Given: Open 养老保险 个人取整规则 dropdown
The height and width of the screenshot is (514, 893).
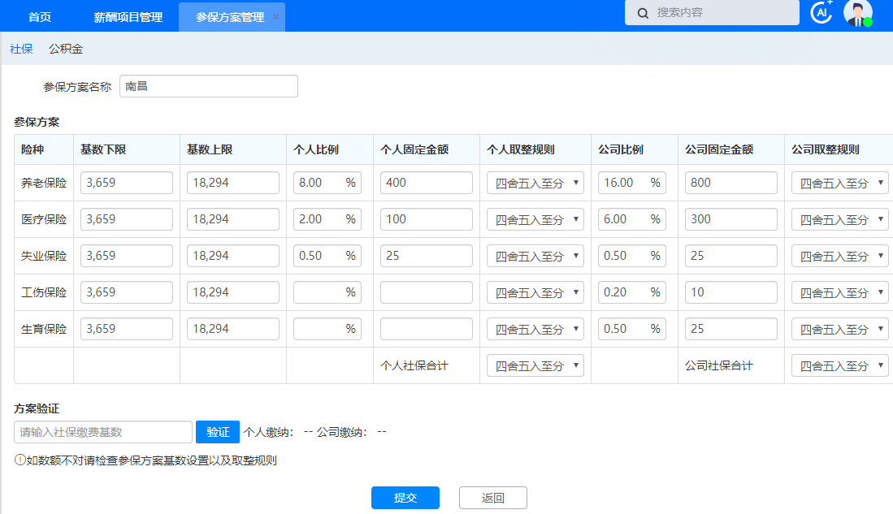Looking at the screenshot, I should pyautogui.click(x=535, y=183).
